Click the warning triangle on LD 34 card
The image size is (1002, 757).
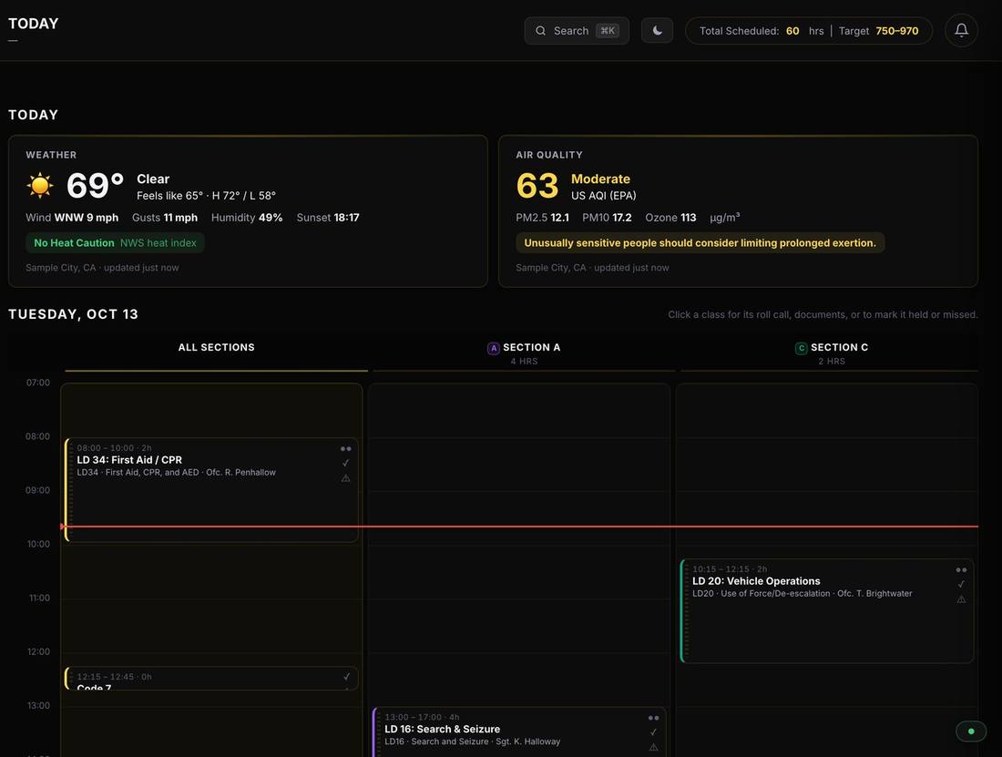coord(346,478)
